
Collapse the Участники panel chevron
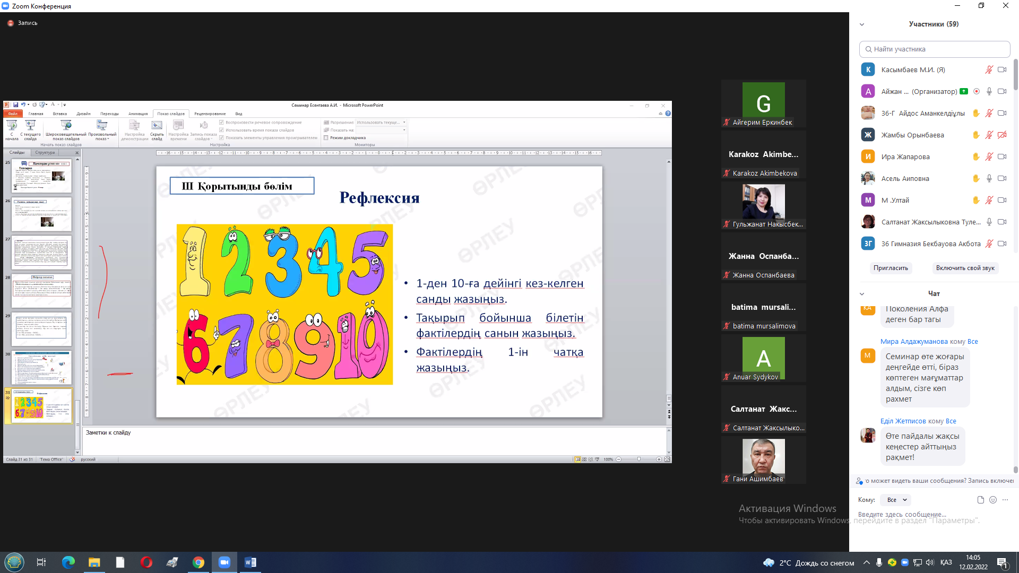(x=862, y=24)
